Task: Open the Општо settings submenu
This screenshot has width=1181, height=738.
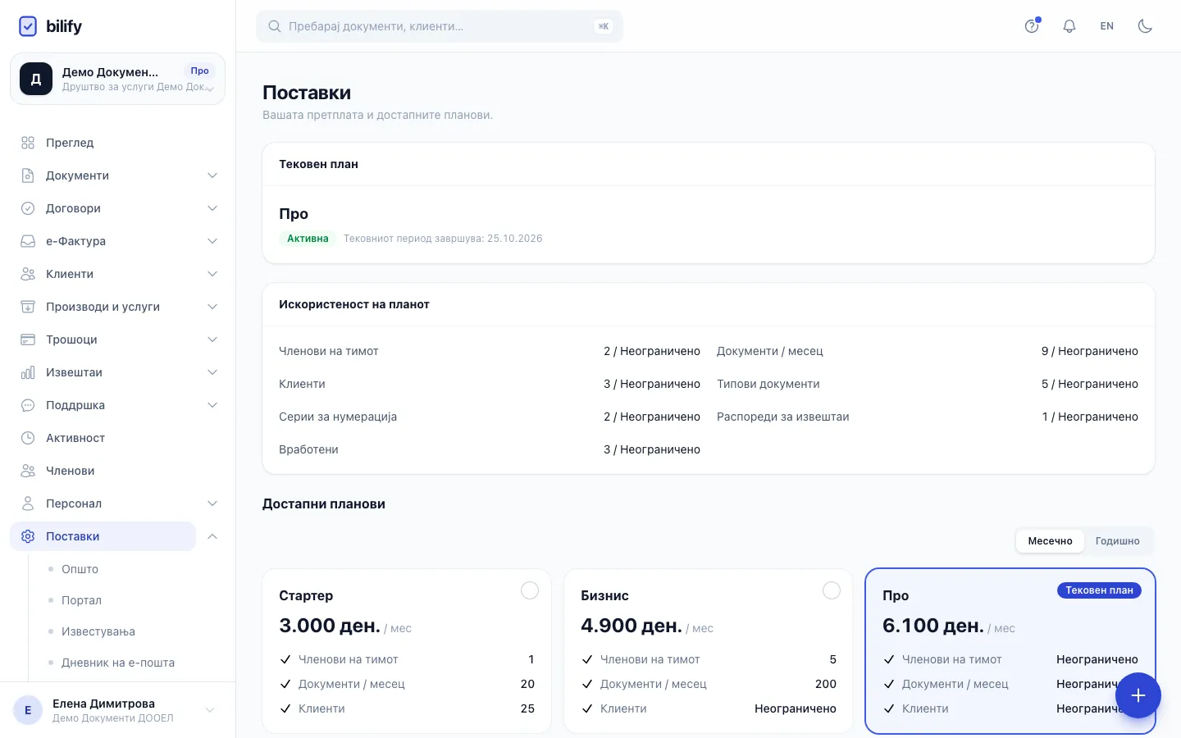Action: [80, 569]
